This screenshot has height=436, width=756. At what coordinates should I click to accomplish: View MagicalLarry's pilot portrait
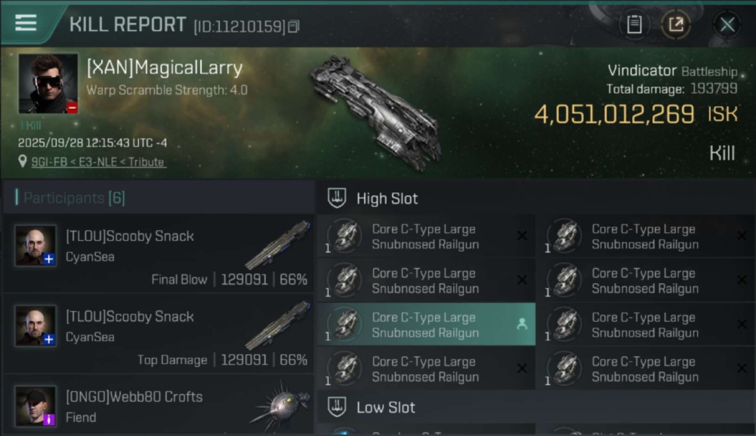pyautogui.click(x=48, y=84)
